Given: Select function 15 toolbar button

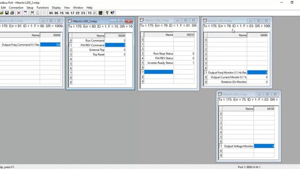Looking at the screenshot, I should 61,13.
